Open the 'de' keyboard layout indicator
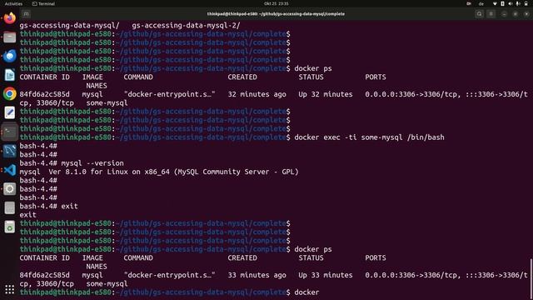 pos(481,3)
